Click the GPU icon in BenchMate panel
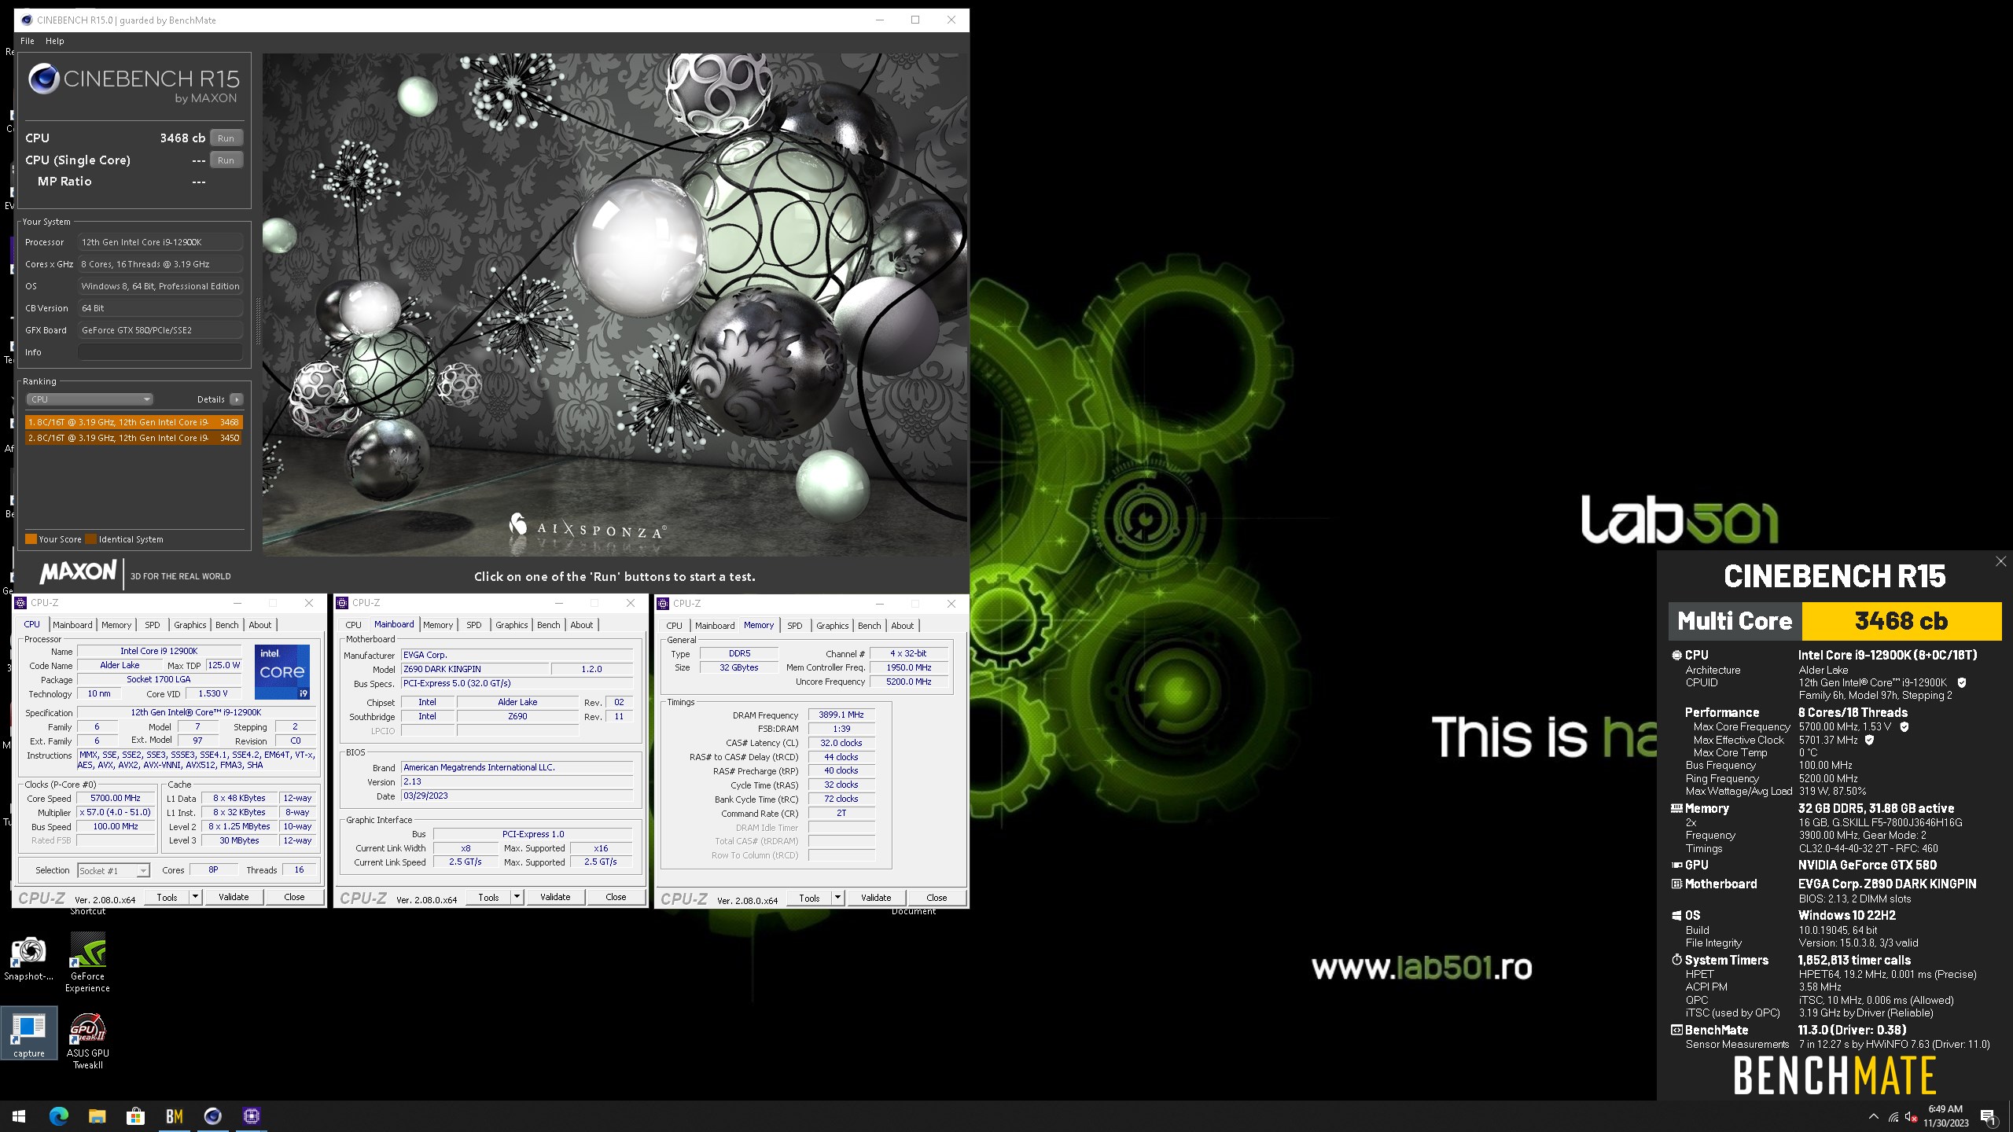The image size is (2013, 1132). pos(1676,865)
